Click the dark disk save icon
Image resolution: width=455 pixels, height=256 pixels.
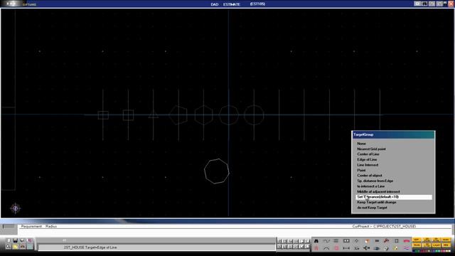click(x=15, y=240)
